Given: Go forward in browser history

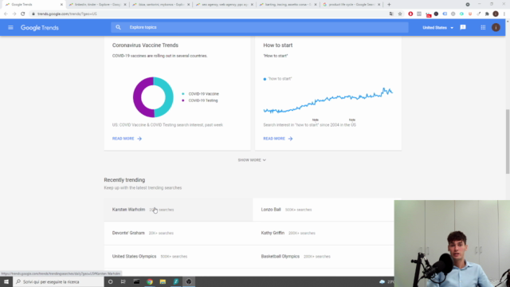Looking at the screenshot, I should (x=14, y=14).
